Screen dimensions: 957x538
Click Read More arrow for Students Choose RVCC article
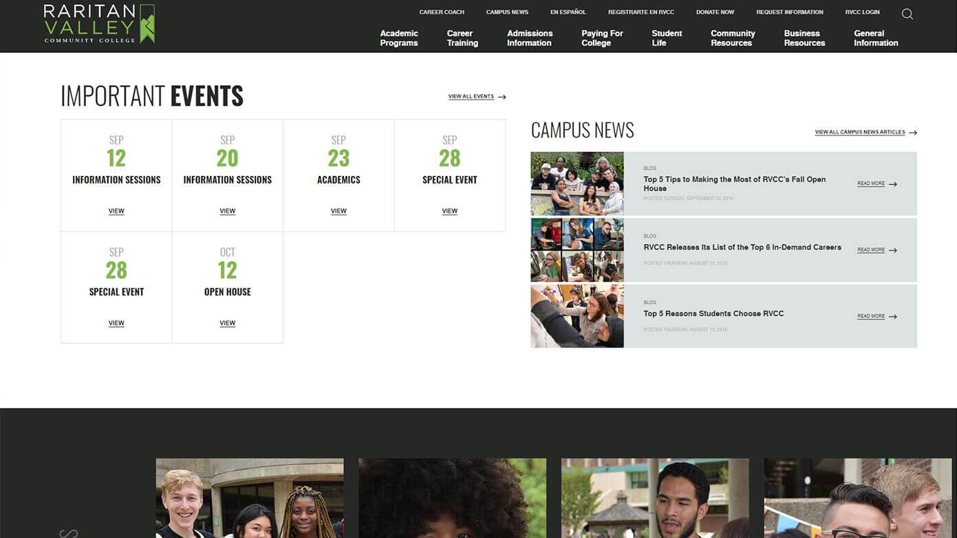pyautogui.click(x=893, y=317)
